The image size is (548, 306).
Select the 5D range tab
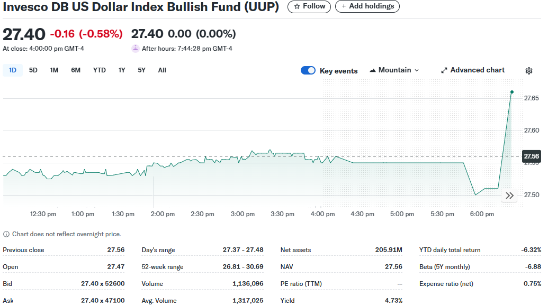click(x=33, y=70)
